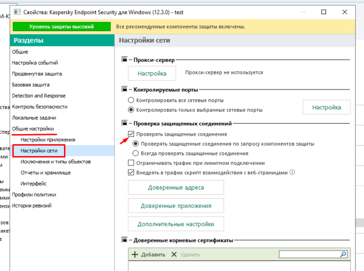
Task: Select Отчеты и хранилище subsection
Action: tap(46, 173)
